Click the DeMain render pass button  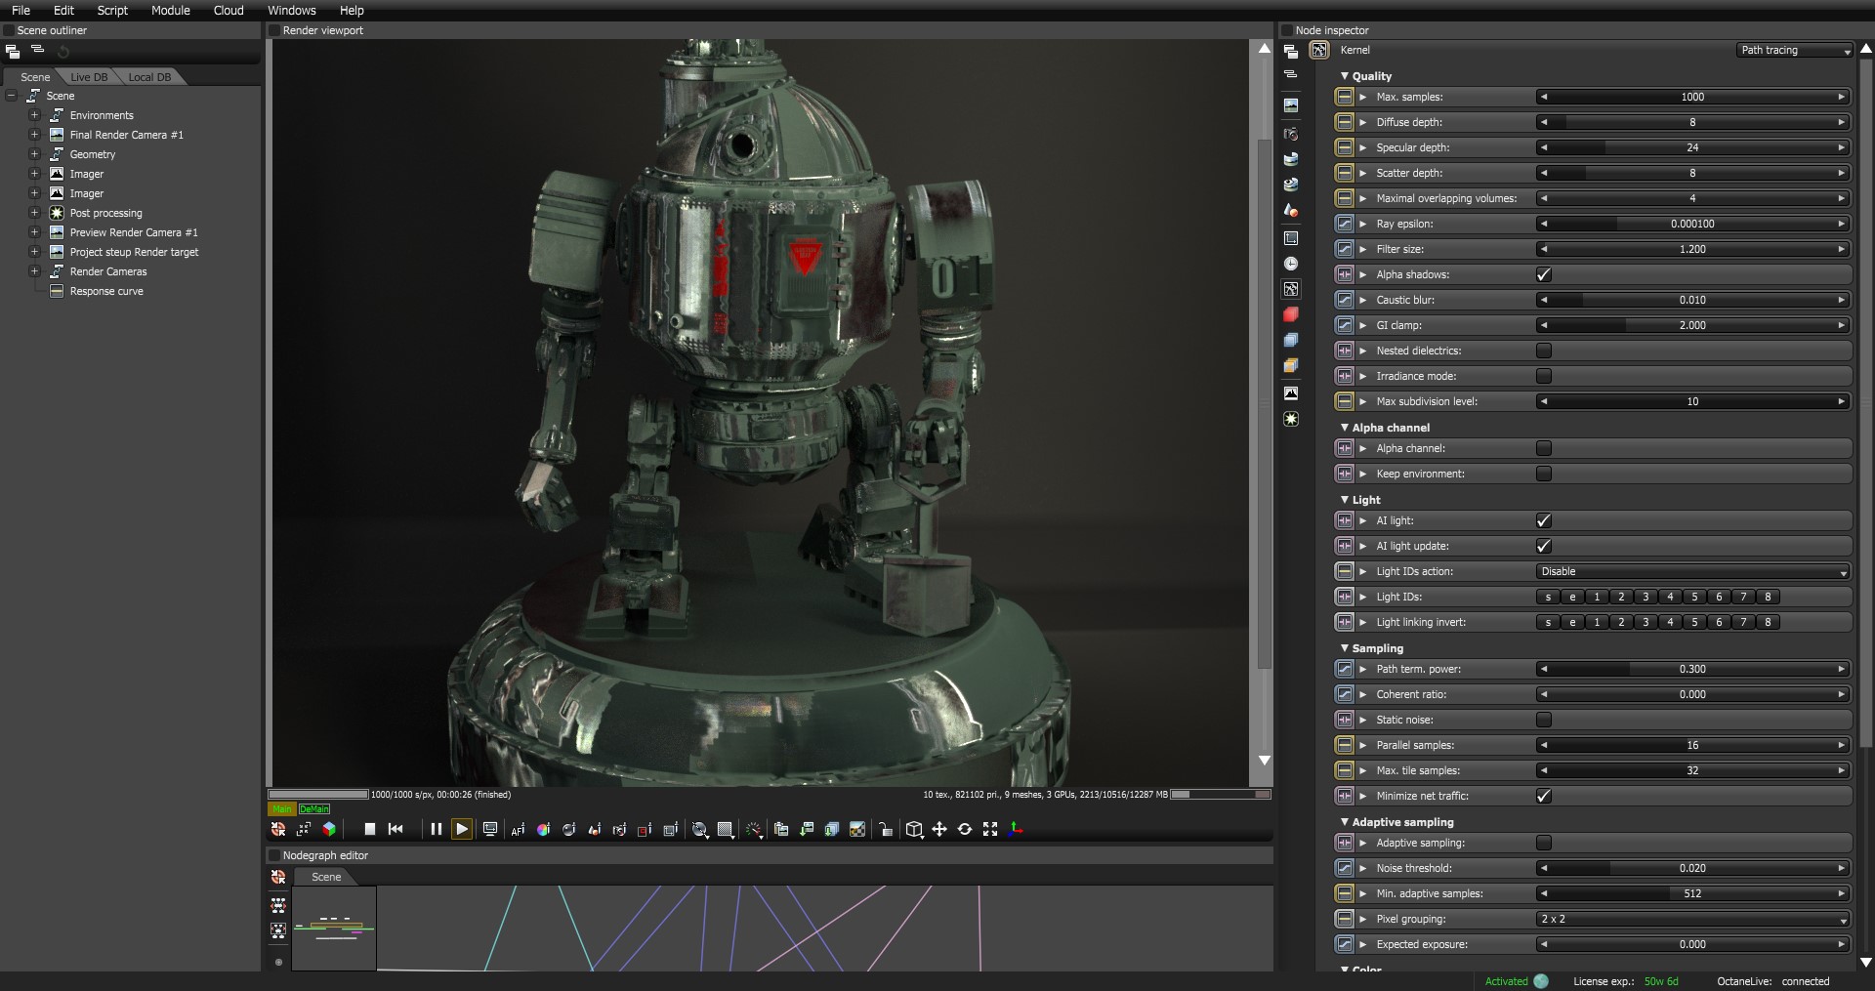313,808
